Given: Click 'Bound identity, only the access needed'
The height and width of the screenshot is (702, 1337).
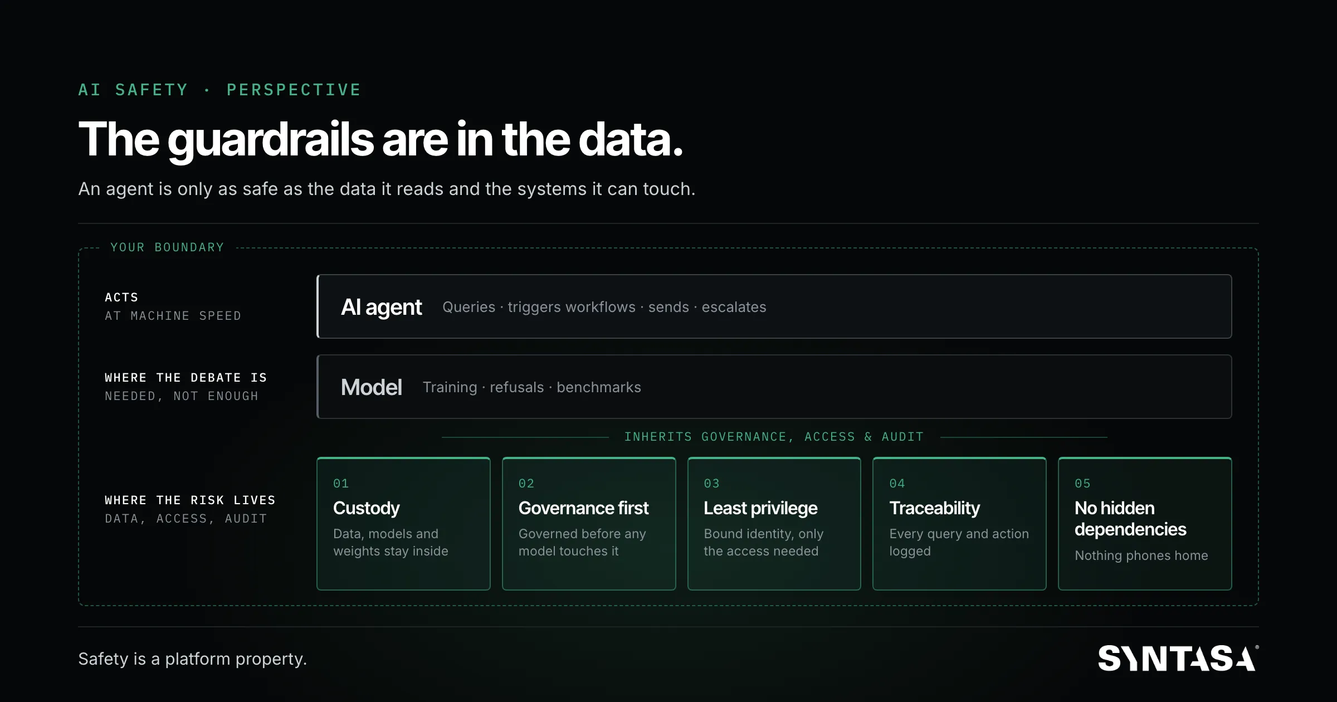Looking at the screenshot, I should tap(764, 542).
